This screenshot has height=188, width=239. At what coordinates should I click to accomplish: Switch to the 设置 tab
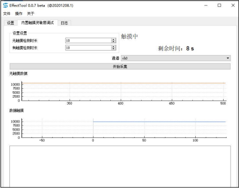point(10,23)
